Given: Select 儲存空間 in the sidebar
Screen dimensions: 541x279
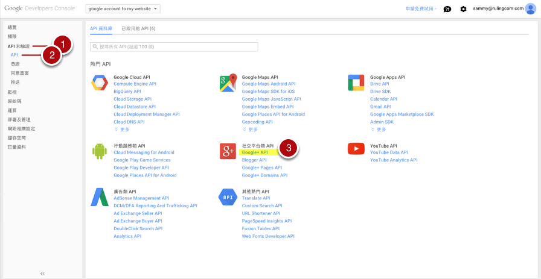Looking at the screenshot, I should click(16, 138).
